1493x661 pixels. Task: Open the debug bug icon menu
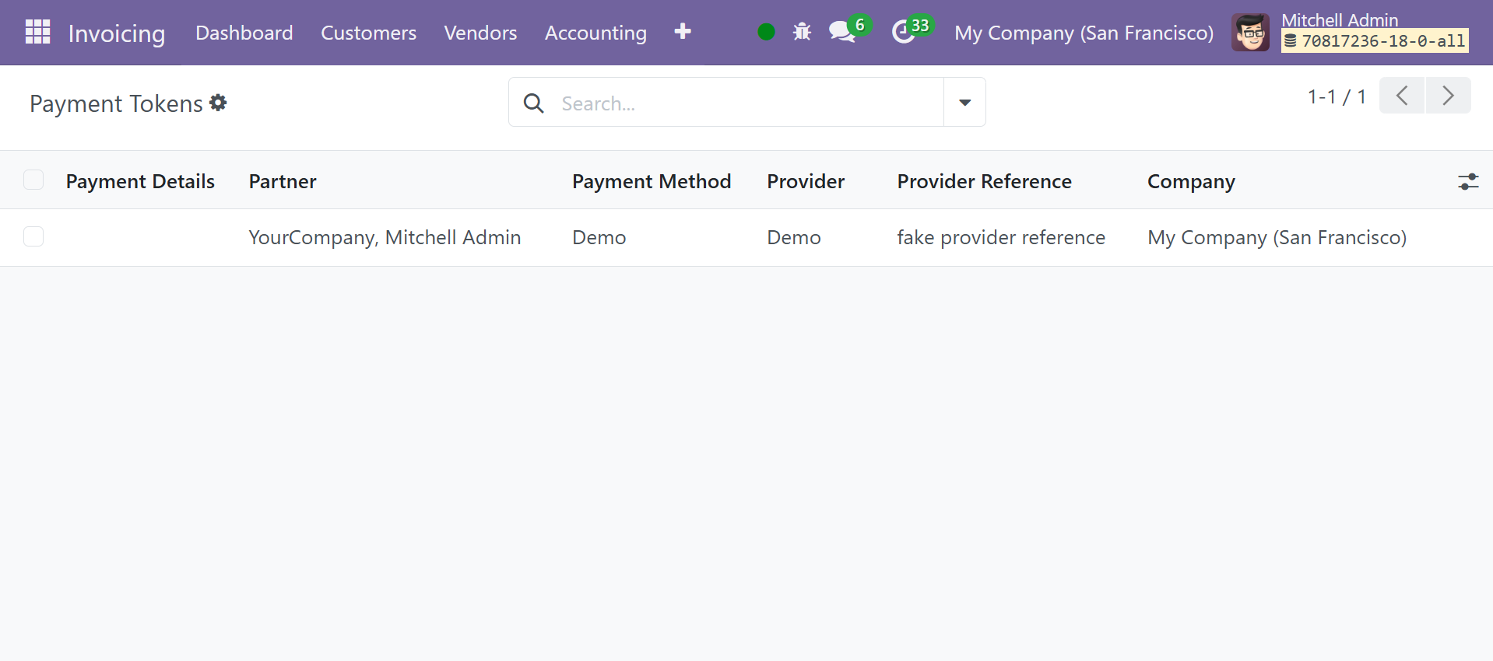[802, 32]
